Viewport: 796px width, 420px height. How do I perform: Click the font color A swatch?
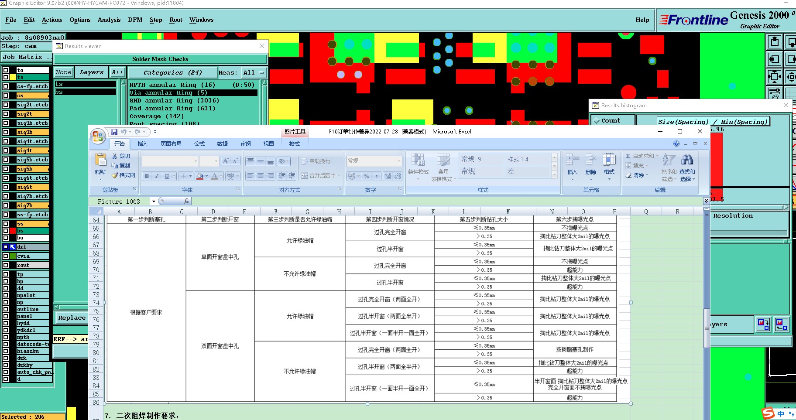point(214,176)
